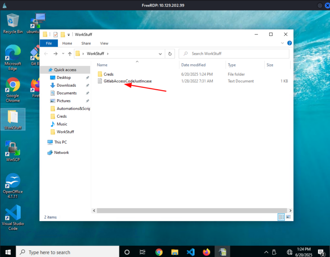
Task: Click the Firefox icon in the taskbar
Action: [206, 252]
